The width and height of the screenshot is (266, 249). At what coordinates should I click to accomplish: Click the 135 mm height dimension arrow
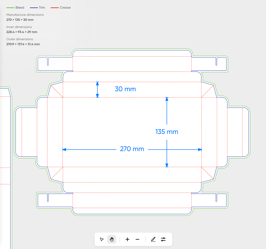167,132
